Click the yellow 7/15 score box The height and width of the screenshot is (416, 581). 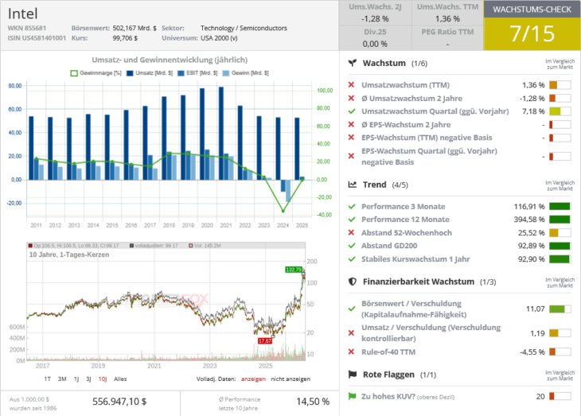click(532, 33)
